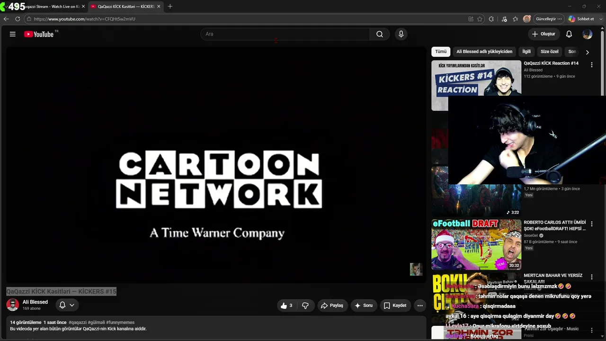Click the video title QaQazzi KİCK Kəsitləri

(x=62, y=291)
